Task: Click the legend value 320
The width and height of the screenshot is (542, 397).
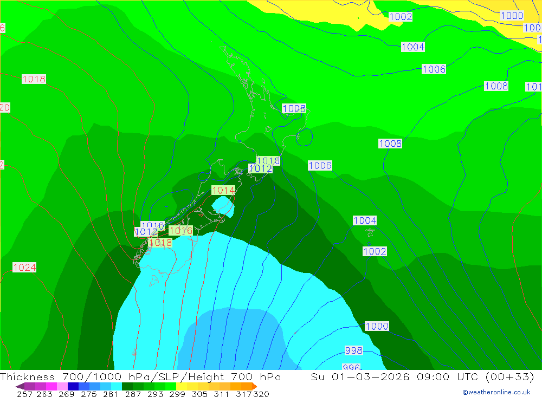Action: (x=261, y=394)
